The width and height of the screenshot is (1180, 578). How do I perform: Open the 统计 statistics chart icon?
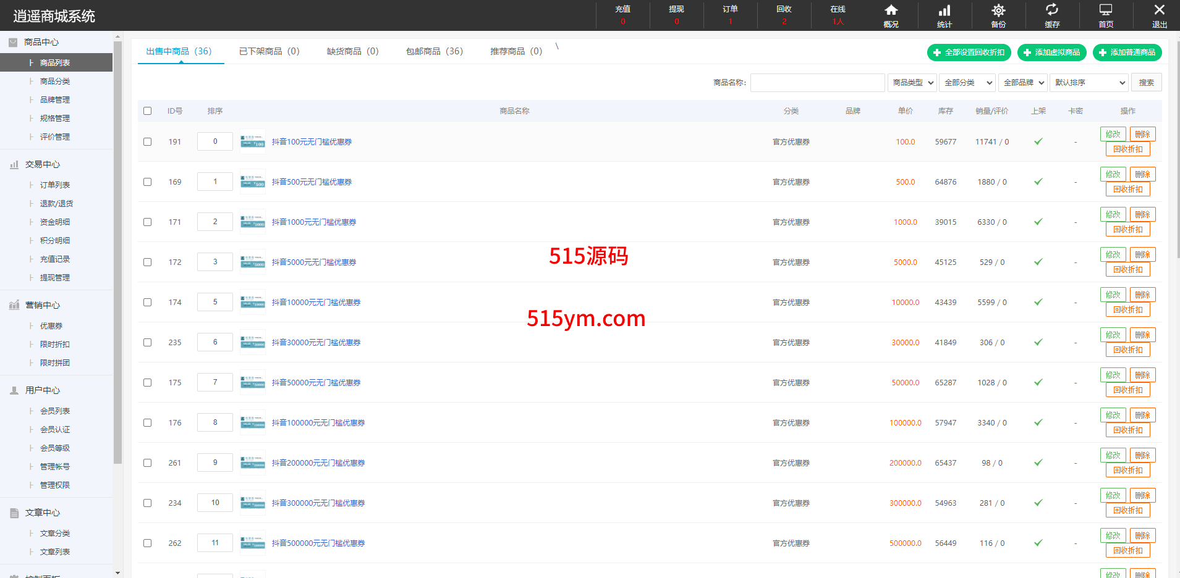[x=944, y=10]
